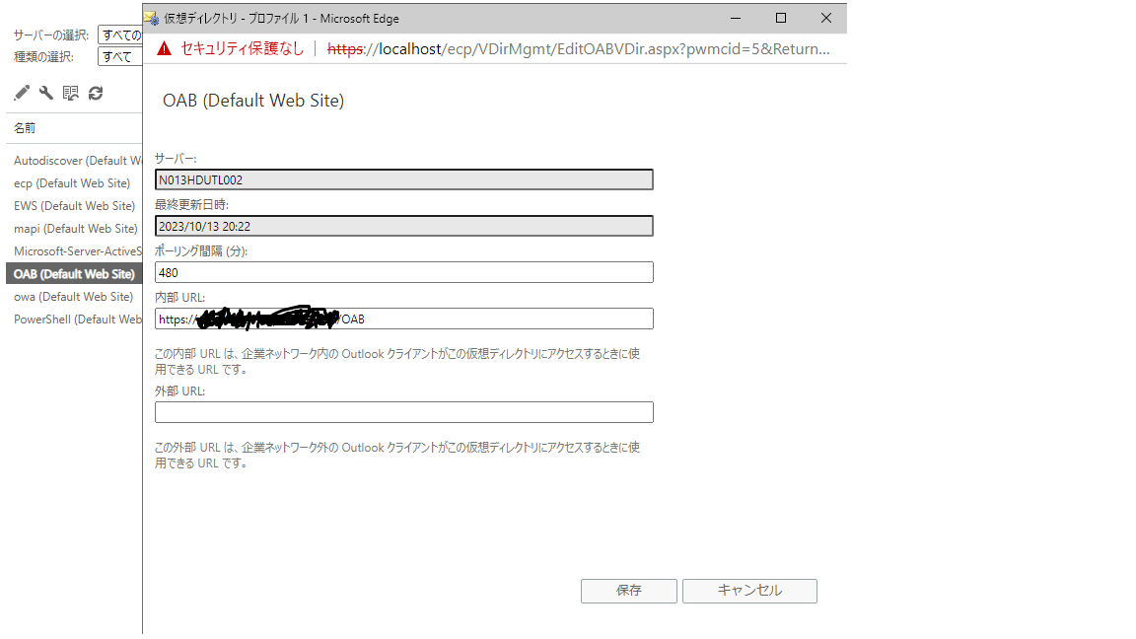This screenshot has width=1136, height=639.
Task: Click the wrench reset icon
Action: [46, 93]
